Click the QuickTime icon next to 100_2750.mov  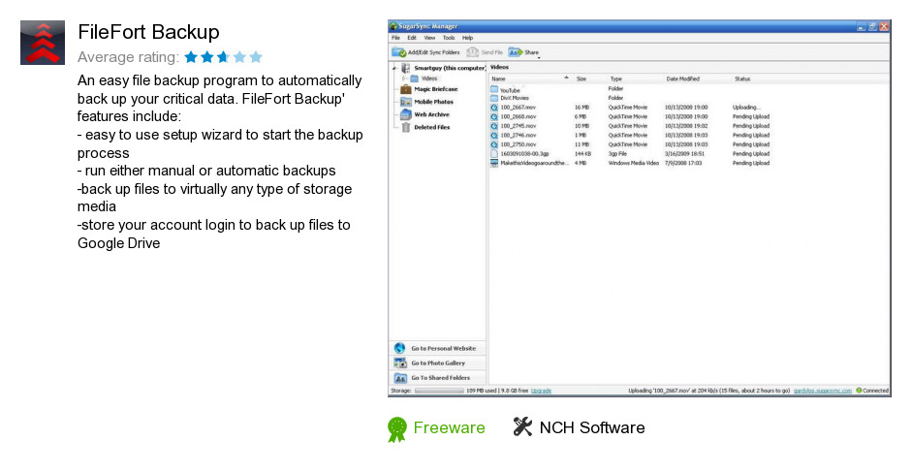[494, 144]
